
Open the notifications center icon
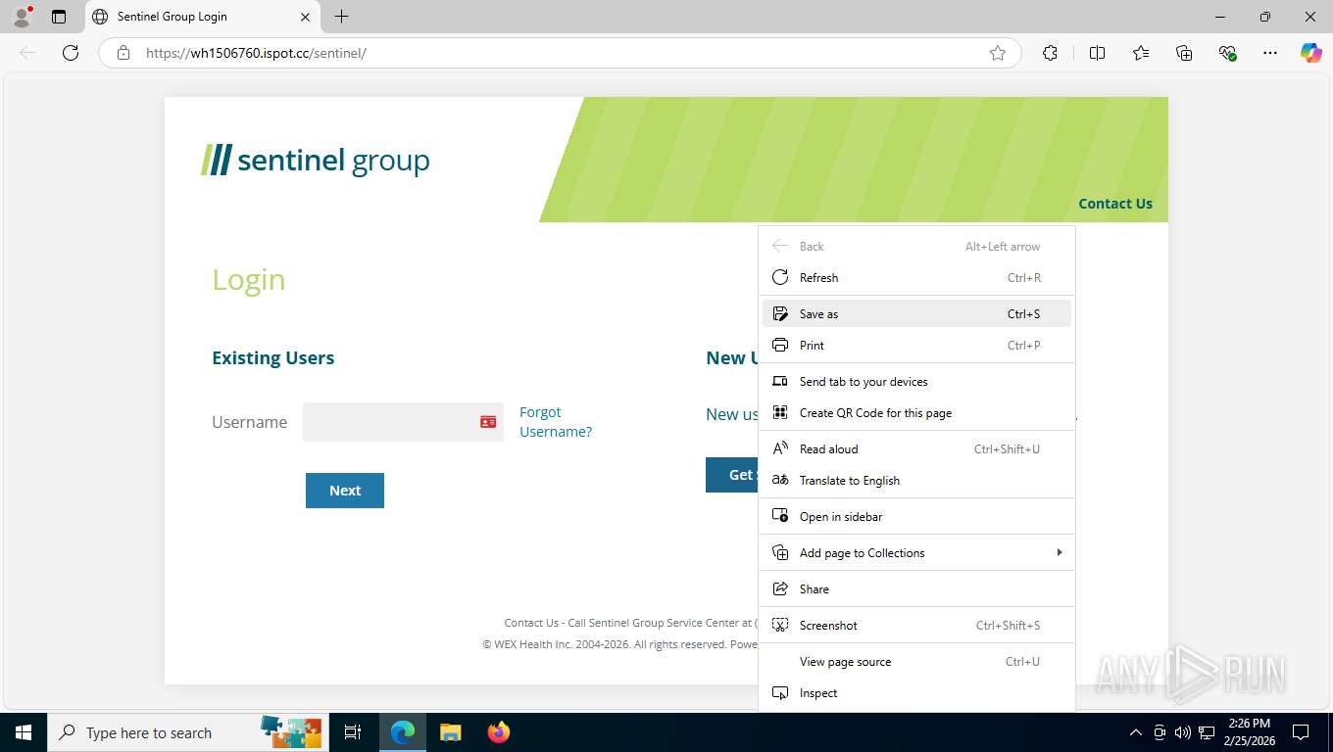(1301, 732)
